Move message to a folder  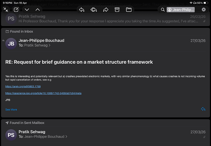tap(129, 10)
